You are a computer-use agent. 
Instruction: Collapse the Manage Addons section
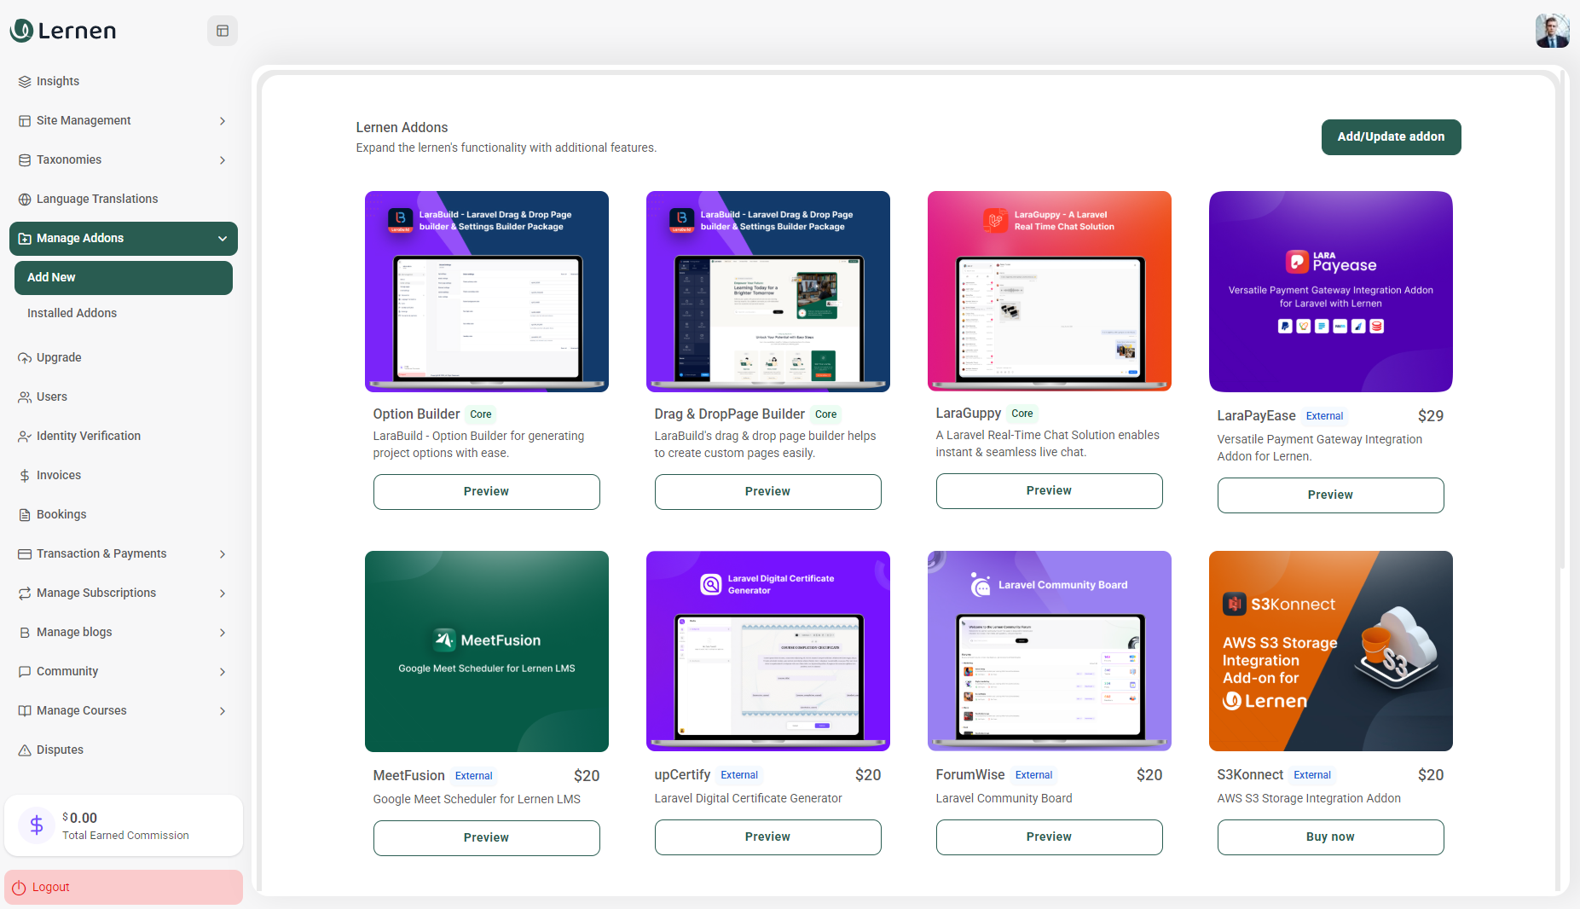222,239
